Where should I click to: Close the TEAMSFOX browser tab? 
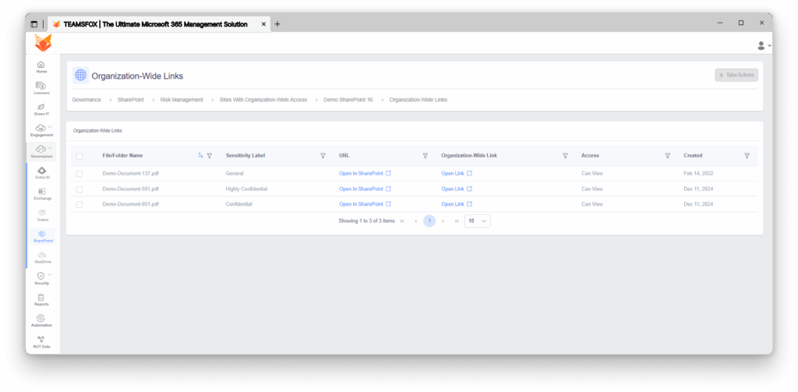(263, 24)
